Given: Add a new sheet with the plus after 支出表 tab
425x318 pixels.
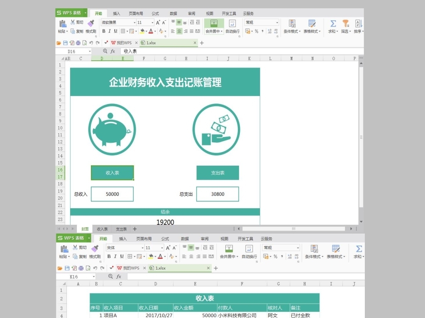Looking at the screenshot, I should coord(134,229).
